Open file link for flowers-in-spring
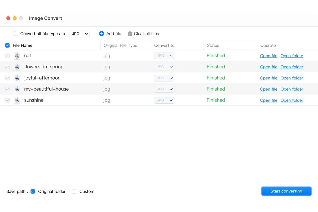 pos(268,67)
